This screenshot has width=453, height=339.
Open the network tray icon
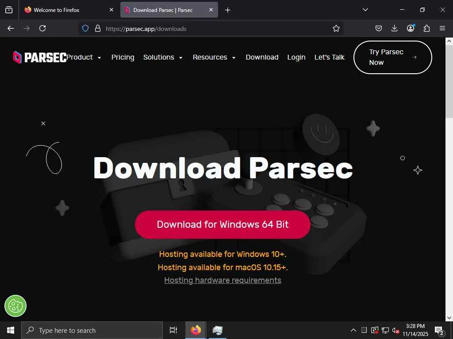[x=385, y=330]
